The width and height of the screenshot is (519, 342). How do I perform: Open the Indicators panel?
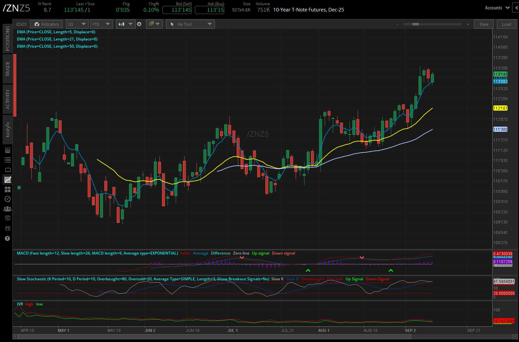point(46,24)
